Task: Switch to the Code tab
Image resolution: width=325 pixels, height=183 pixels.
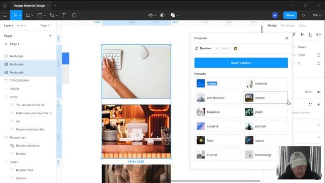Action: (x=302, y=25)
